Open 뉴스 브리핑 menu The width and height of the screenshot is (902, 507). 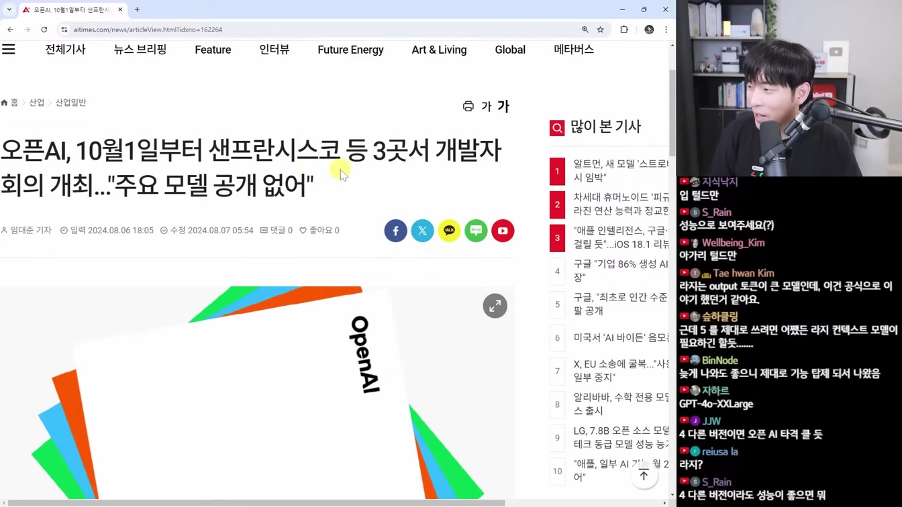coord(140,50)
